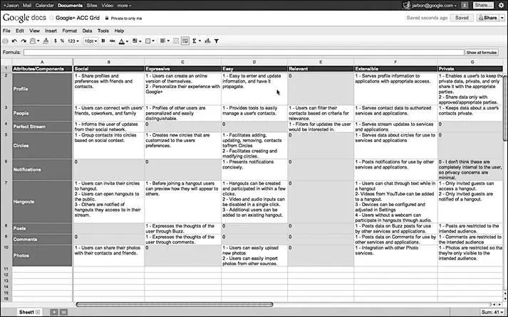Click the Bold formatting icon

[103, 41]
